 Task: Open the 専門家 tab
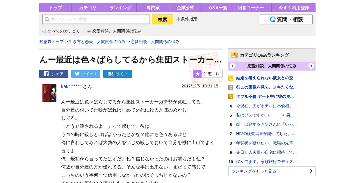[x=153, y=8]
